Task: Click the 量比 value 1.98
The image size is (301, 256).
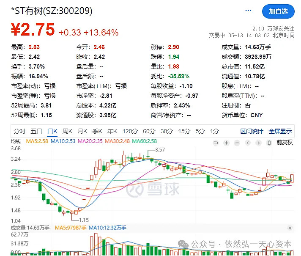Action: pos(173,67)
